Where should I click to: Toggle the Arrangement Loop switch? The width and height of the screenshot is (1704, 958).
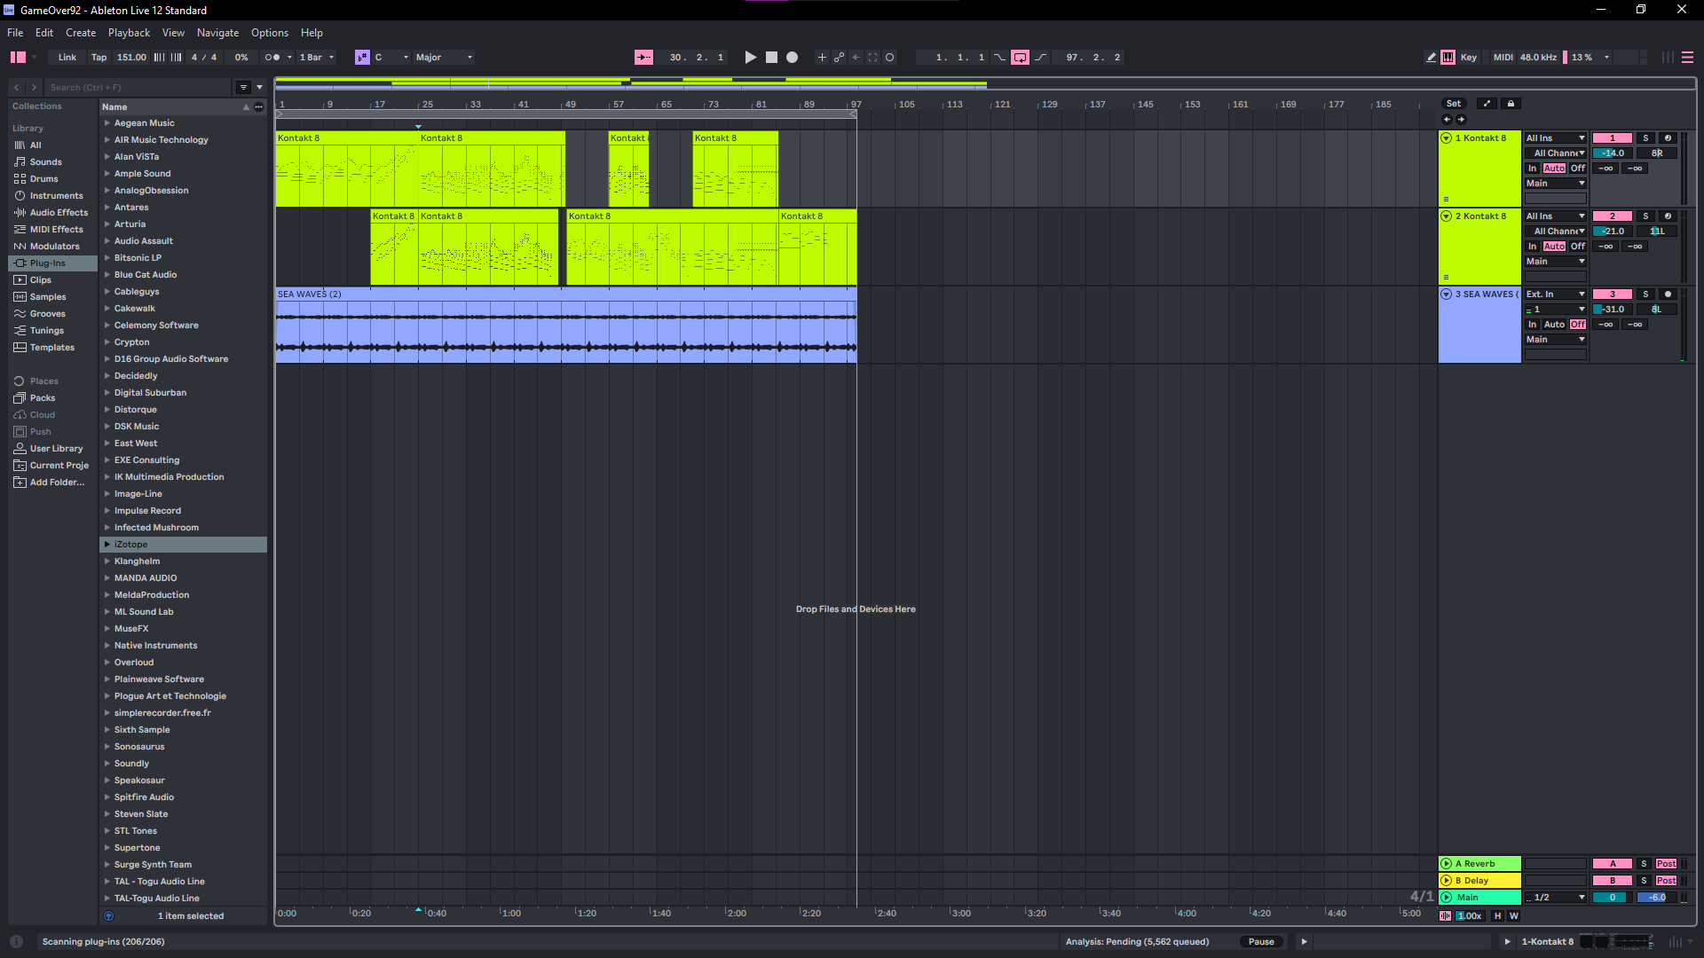(1020, 57)
